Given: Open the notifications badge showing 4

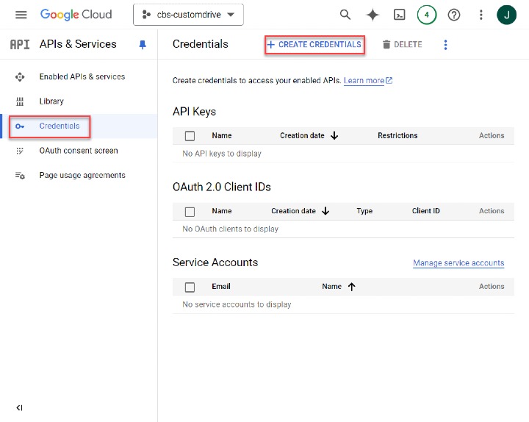Looking at the screenshot, I should [426, 15].
